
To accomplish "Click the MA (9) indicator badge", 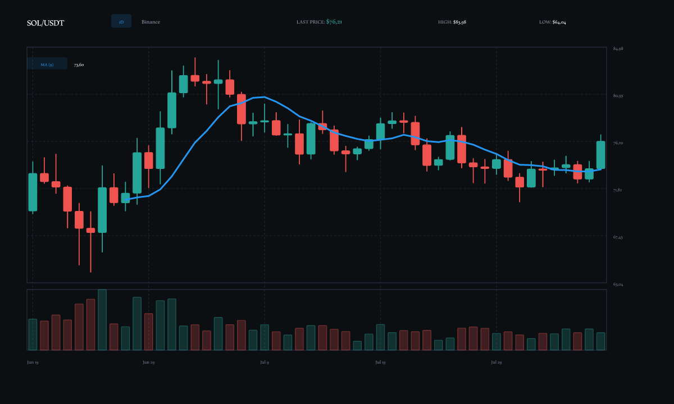I will (x=47, y=63).
